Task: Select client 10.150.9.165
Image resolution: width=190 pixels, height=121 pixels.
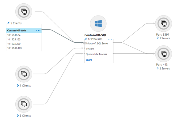Action: click(14, 39)
